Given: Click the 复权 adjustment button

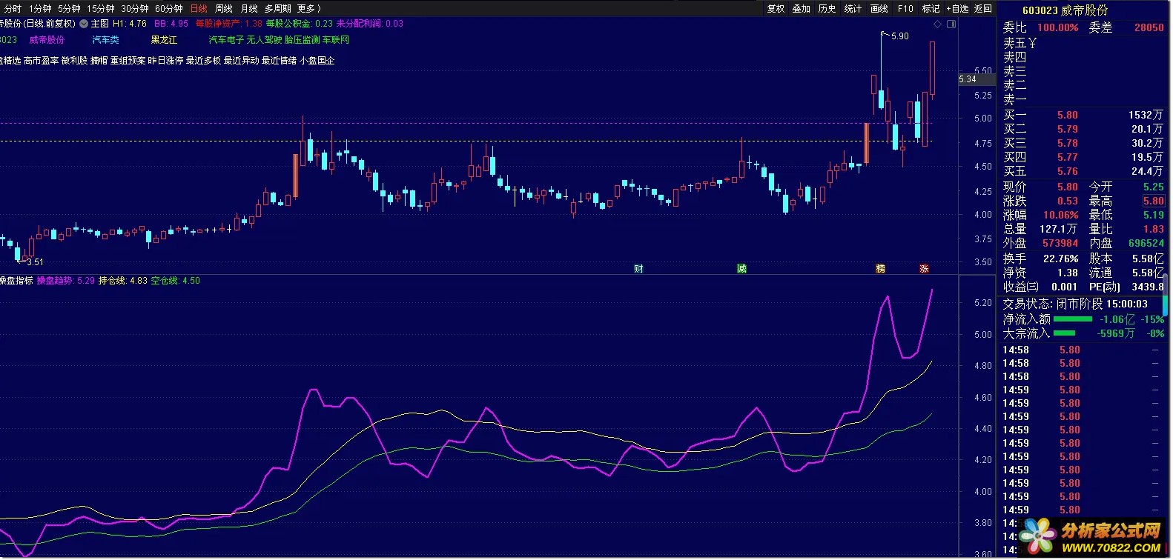Looking at the screenshot, I should coord(776,9).
